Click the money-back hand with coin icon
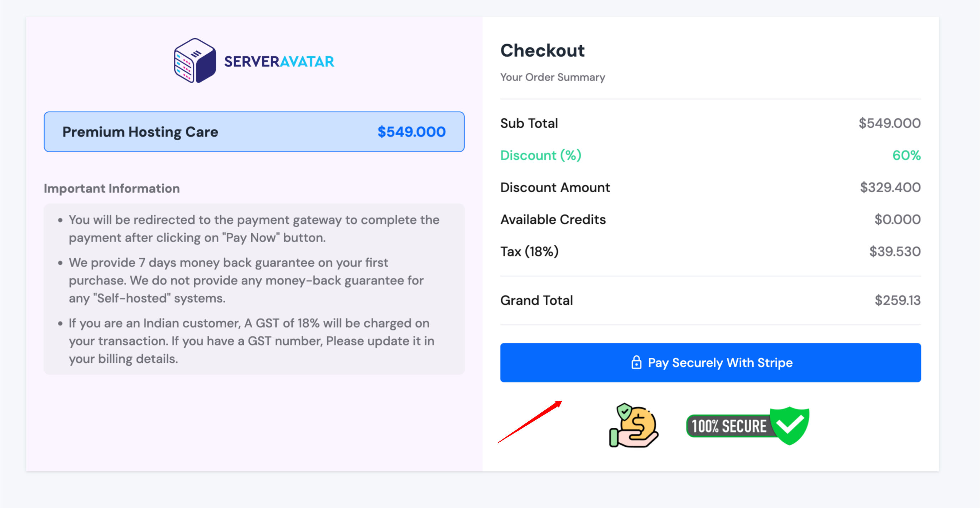980x508 pixels. coord(634,426)
